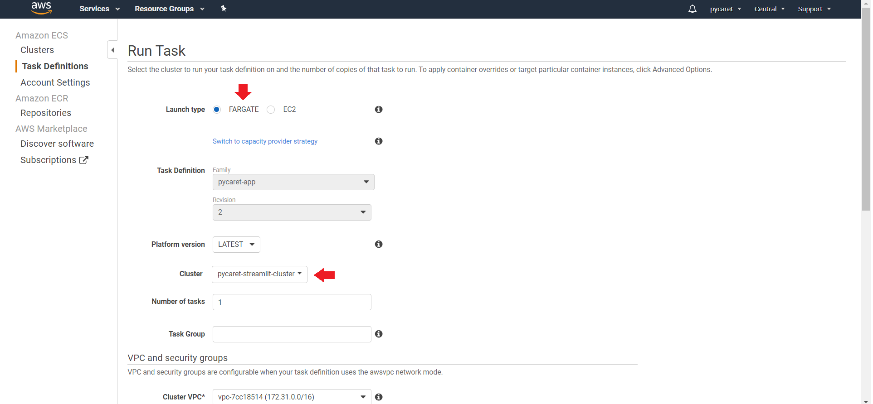
Task: Go to Clusters in the sidebar
Action: click(37, 50)
